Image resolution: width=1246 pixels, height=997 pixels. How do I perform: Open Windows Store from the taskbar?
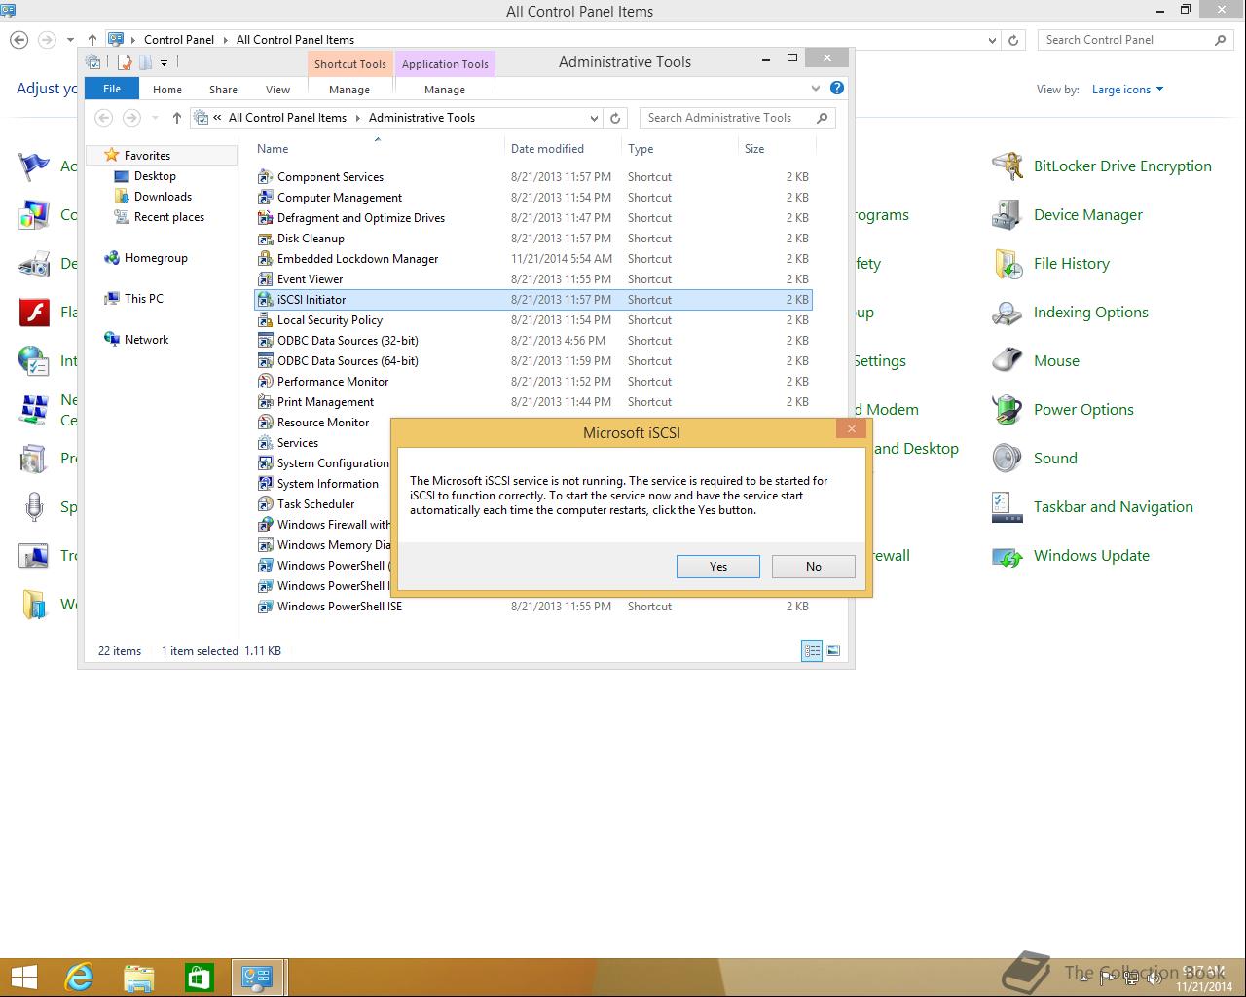(200, 977)
